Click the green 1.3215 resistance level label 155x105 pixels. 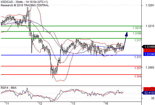click(137, 28)
